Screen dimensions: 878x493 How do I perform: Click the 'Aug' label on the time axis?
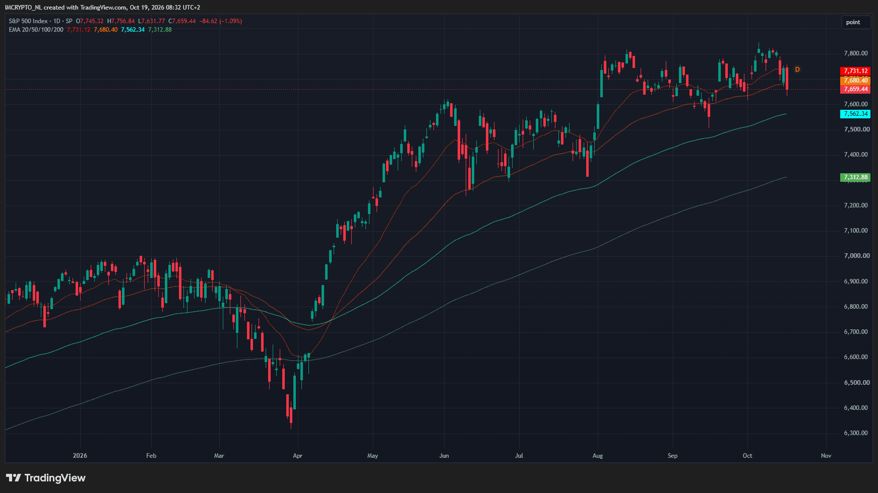[x=598, y=456]
